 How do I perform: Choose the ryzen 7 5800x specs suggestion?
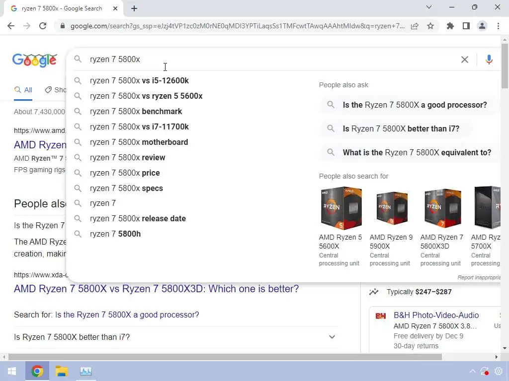tap(126, 188)
